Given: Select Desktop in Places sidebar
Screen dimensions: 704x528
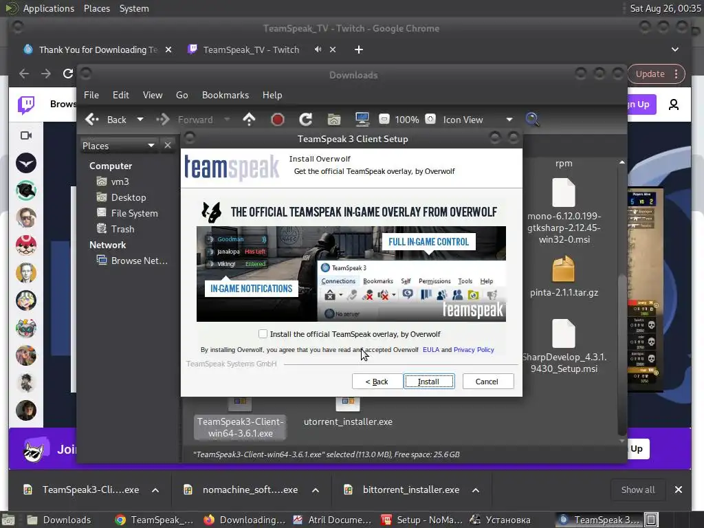Looking at the screenshot, I should [x=129, y=197].
